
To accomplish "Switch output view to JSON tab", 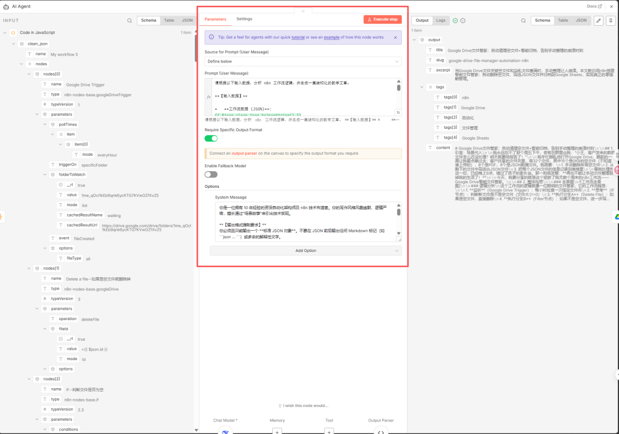I will pos(581,21).
